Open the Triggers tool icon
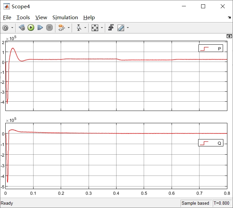The width and height of the screenshot is (233, 208). pos(111,28)
